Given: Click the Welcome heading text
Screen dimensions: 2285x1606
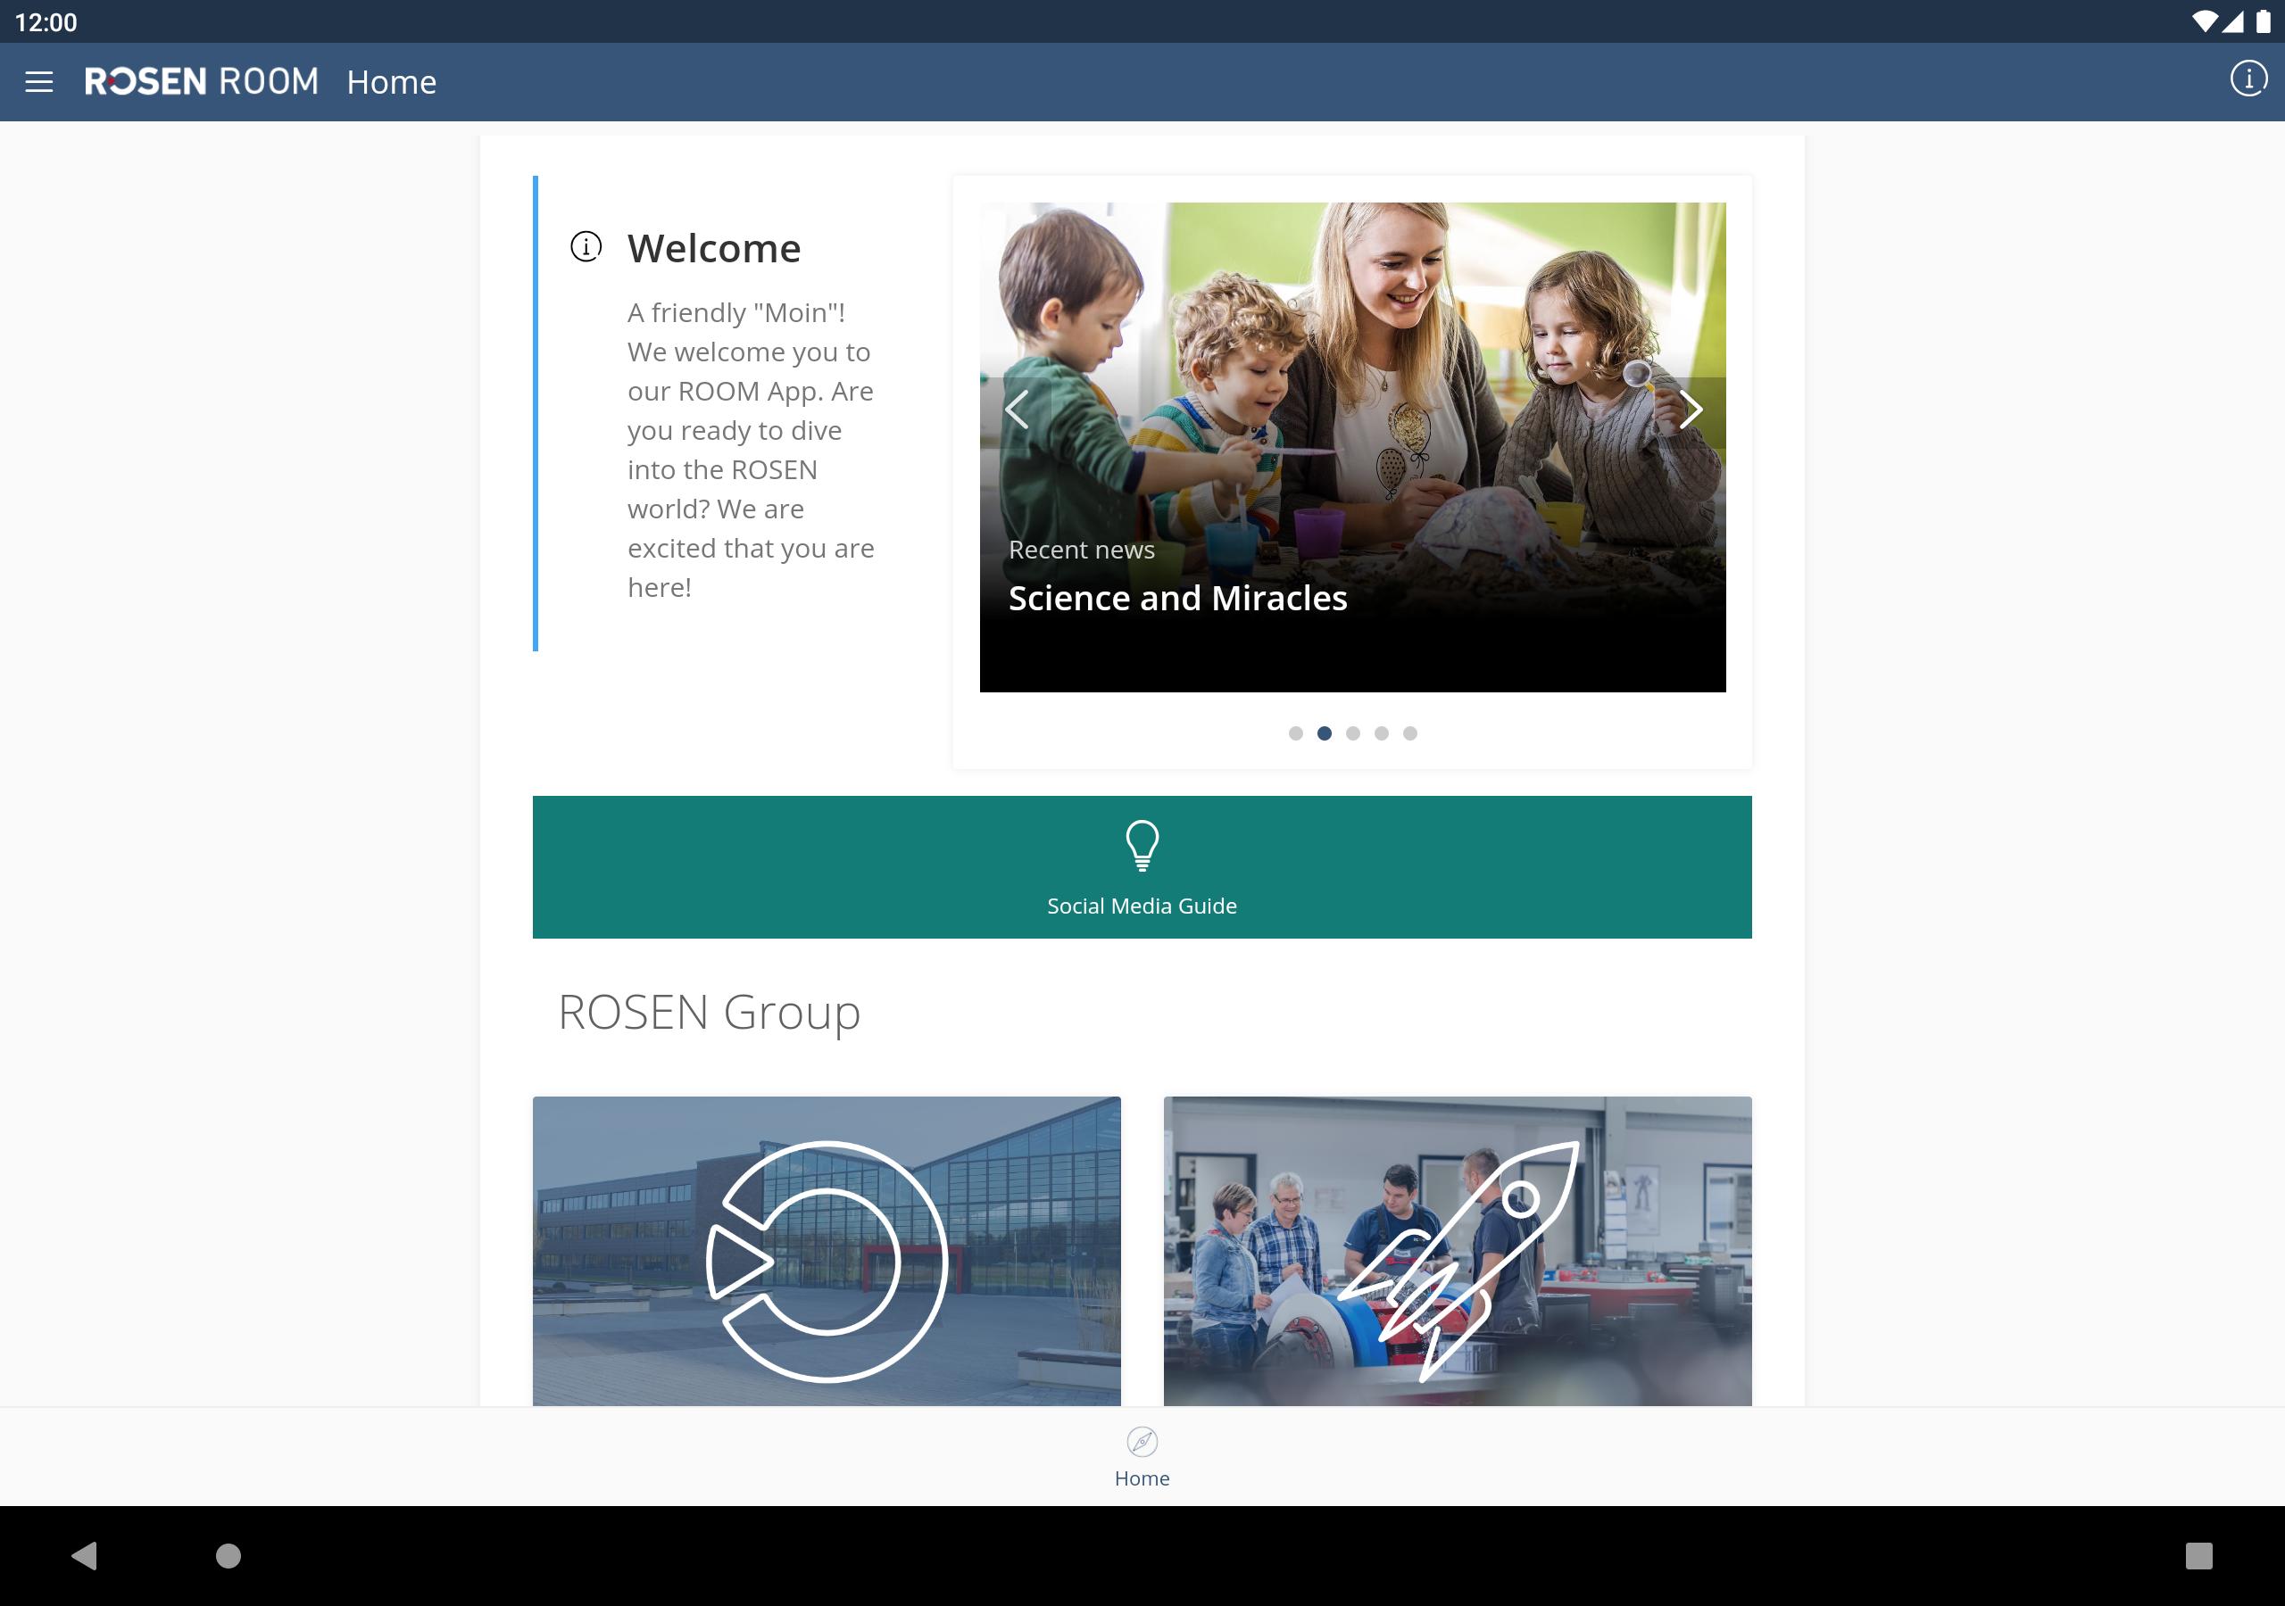Looking at the screenshot, I should pyautogui.click(x=713, y=248).
